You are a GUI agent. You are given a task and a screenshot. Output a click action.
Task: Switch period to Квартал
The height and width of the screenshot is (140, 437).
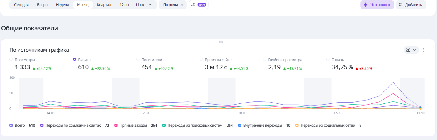point(104,5)
